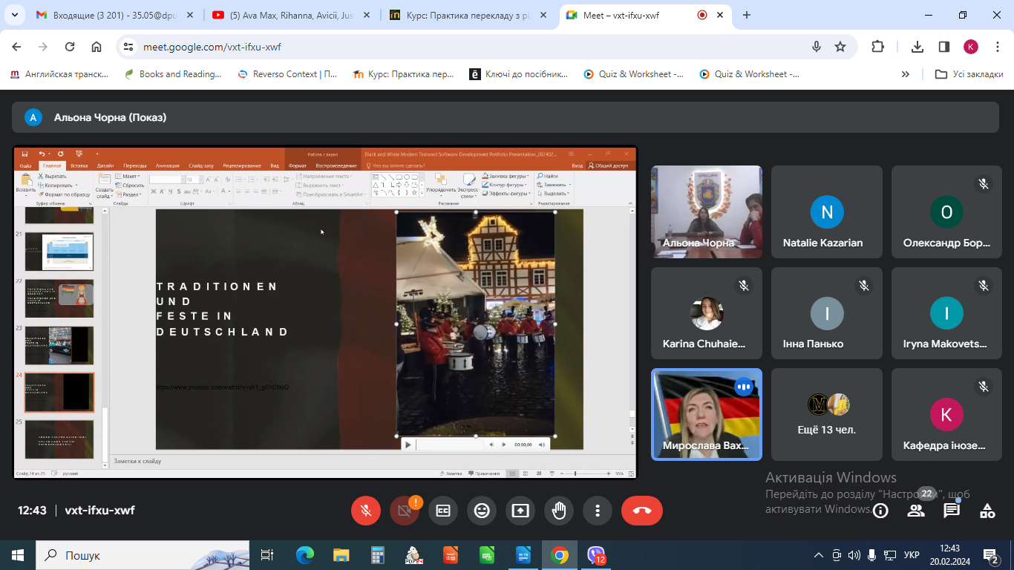The image size is (1014, 570).
Task: Open Reverso Context bookmark
Action: (287, 74)
